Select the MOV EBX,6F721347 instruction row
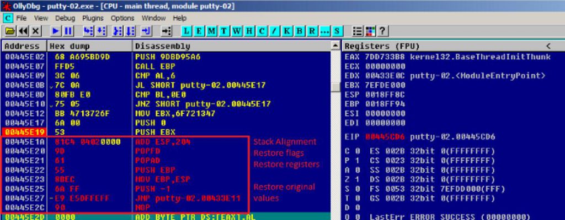This screenshot has height=220, width=565. click(166, 113)
